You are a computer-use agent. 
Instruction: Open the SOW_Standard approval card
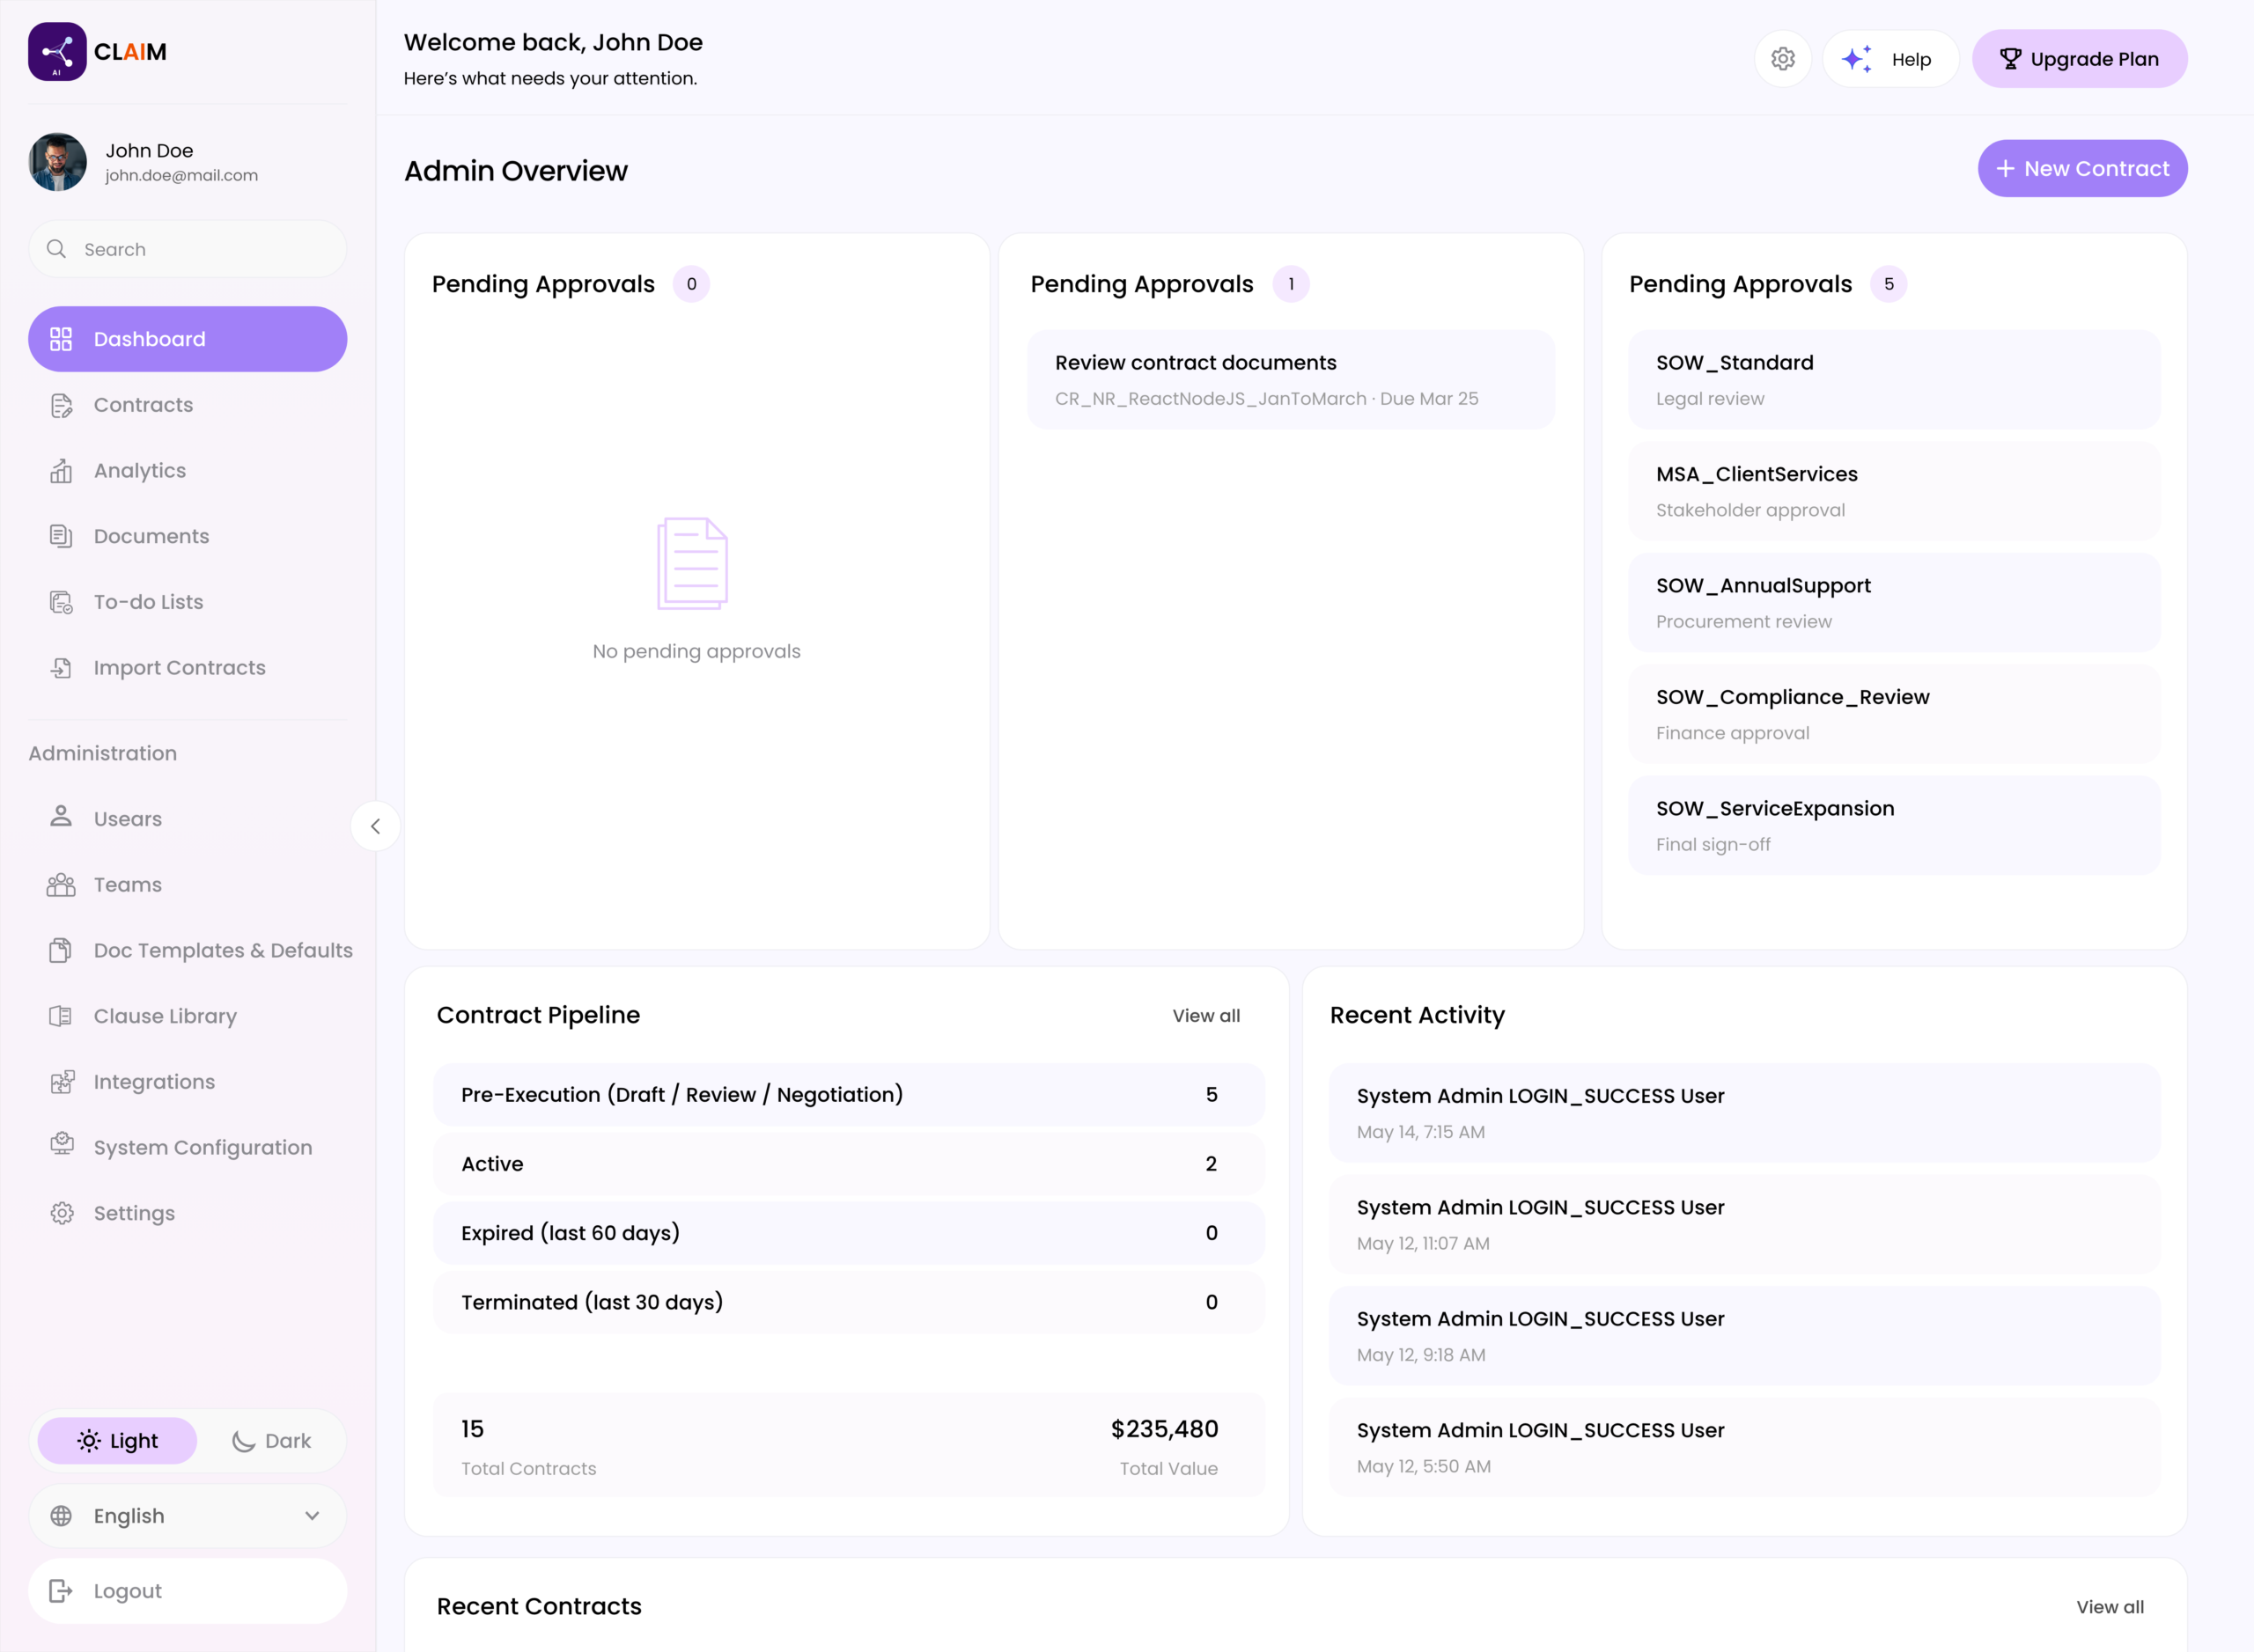click(x=1894, y=380)
